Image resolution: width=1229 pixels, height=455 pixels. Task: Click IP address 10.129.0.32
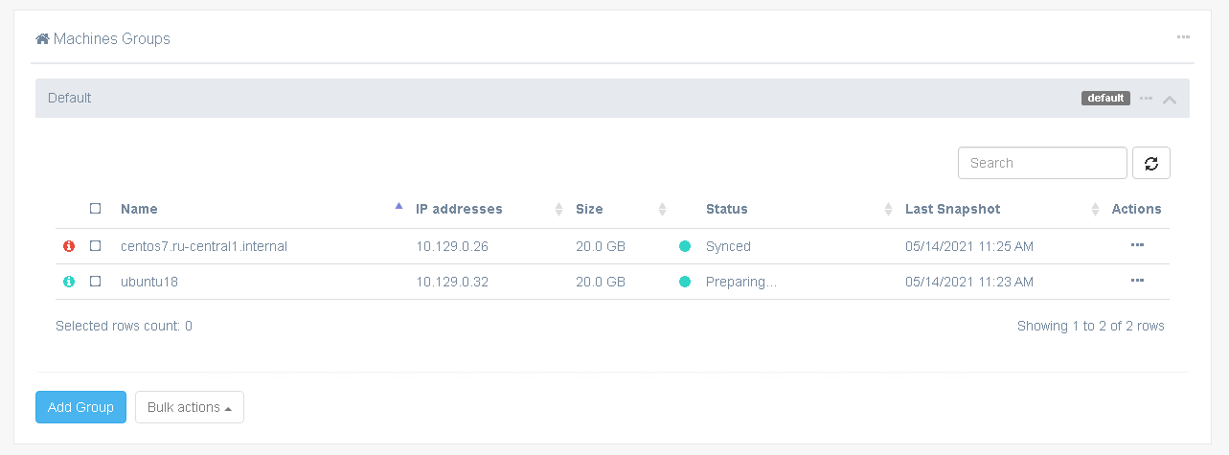pos(452,282)
